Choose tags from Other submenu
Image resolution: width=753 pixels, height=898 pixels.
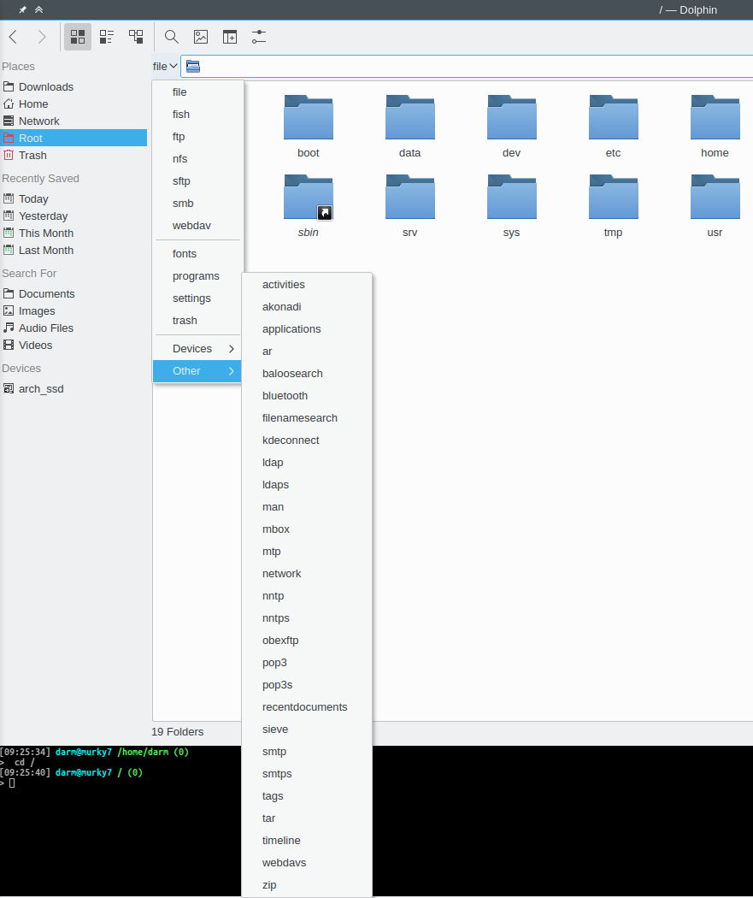pyautogui.click(x=307, y=796)
